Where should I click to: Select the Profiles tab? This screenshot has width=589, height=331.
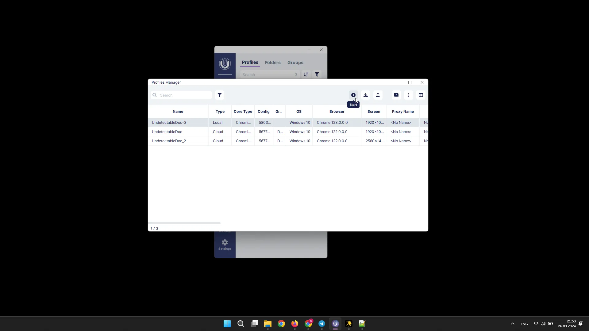click(250, 62)
